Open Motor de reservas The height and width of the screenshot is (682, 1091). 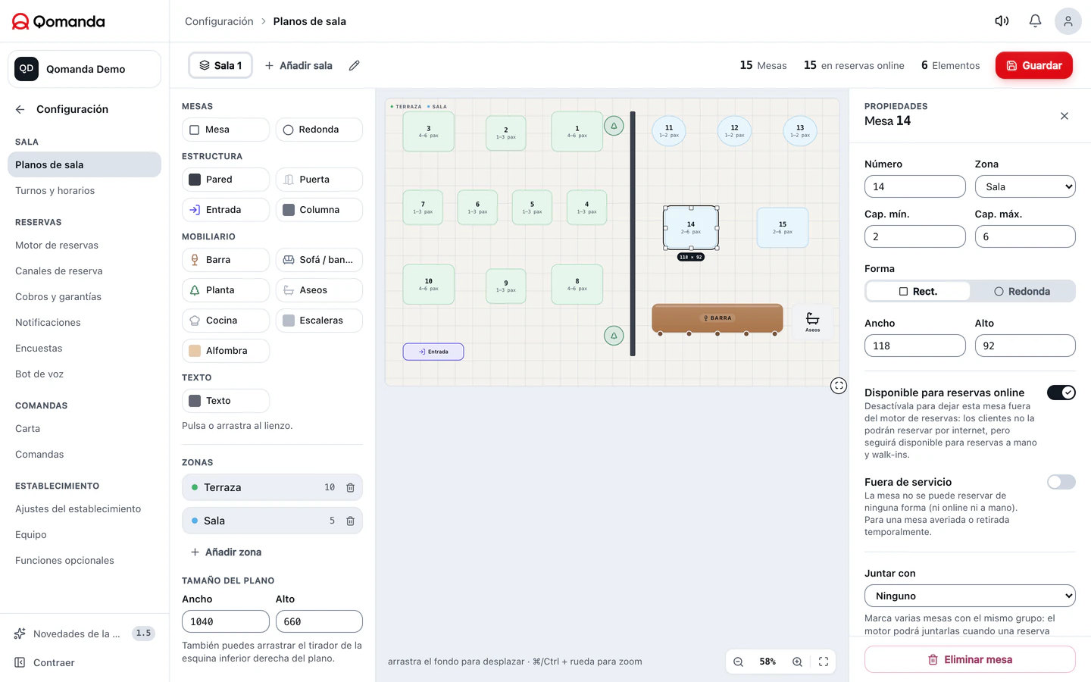coord(84,245)
